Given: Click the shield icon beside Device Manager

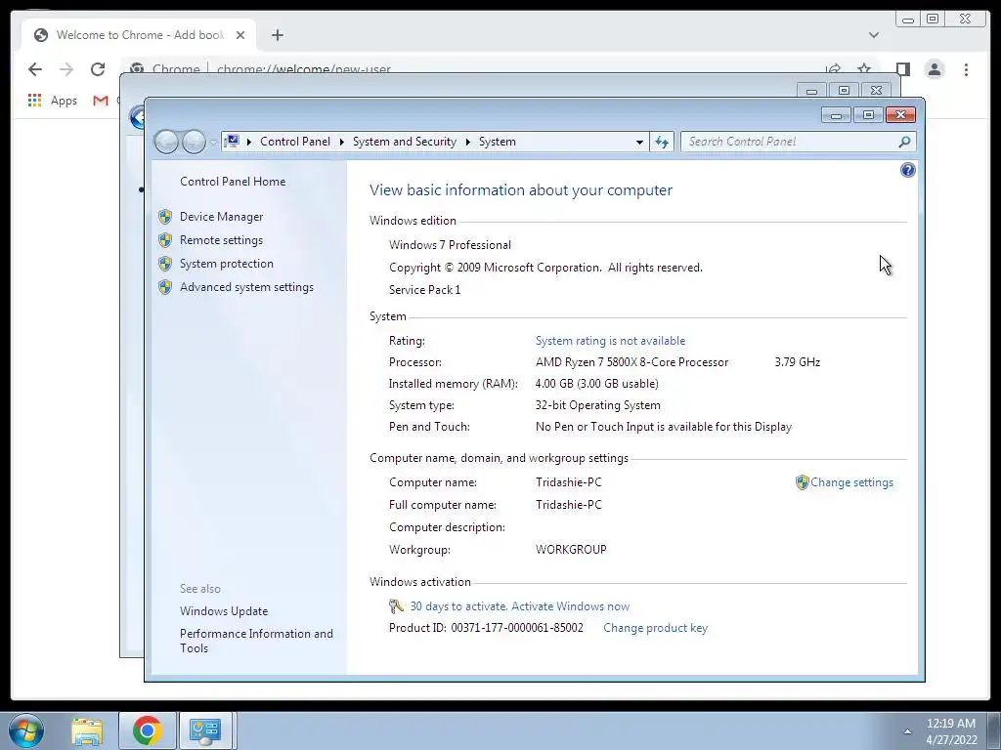Looking at the screenshot, I should (x=165, y=217).
